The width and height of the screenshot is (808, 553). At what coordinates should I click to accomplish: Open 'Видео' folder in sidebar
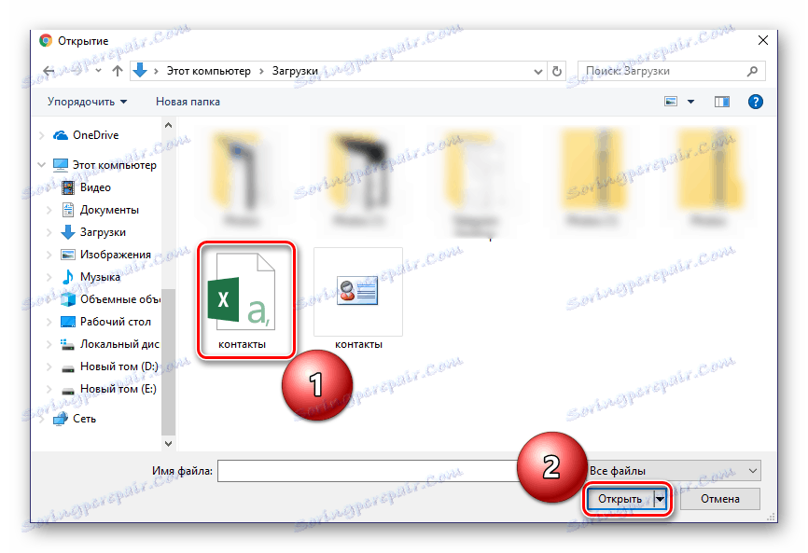point(95,187)
